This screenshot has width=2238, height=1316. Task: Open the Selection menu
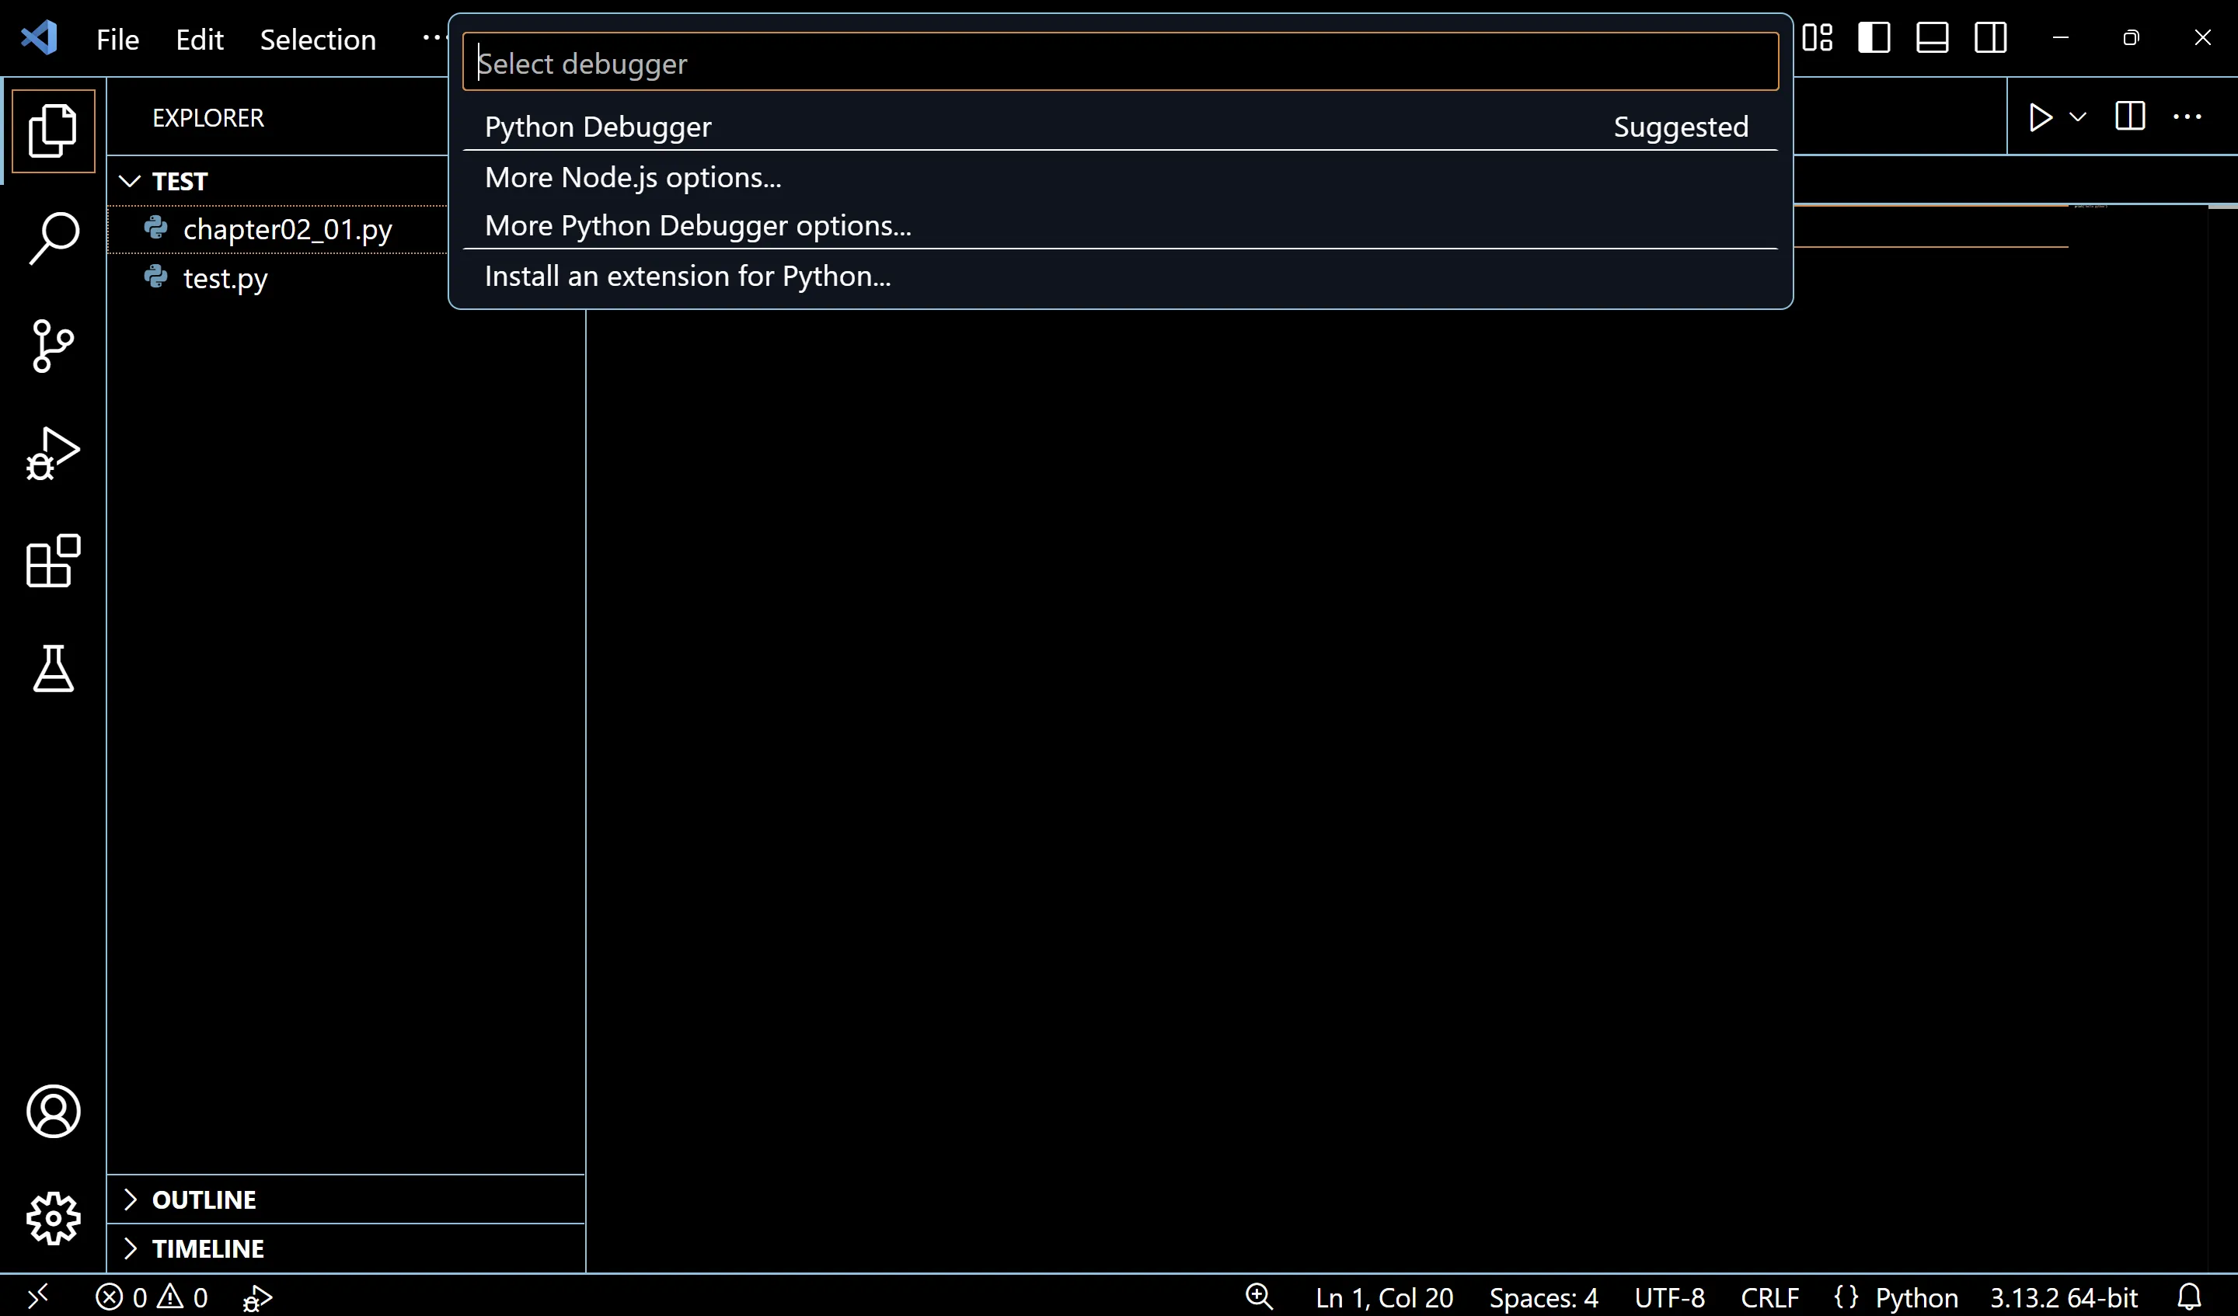tap(318, 39)
